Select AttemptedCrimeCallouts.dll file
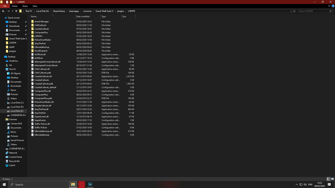335x188 pixels. [47, 62]
